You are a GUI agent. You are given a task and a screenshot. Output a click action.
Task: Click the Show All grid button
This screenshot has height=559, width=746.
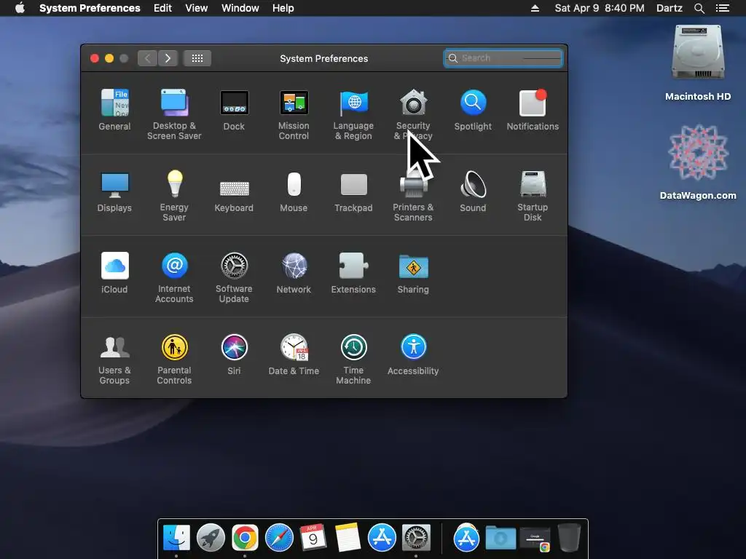(x=197, y=58)
